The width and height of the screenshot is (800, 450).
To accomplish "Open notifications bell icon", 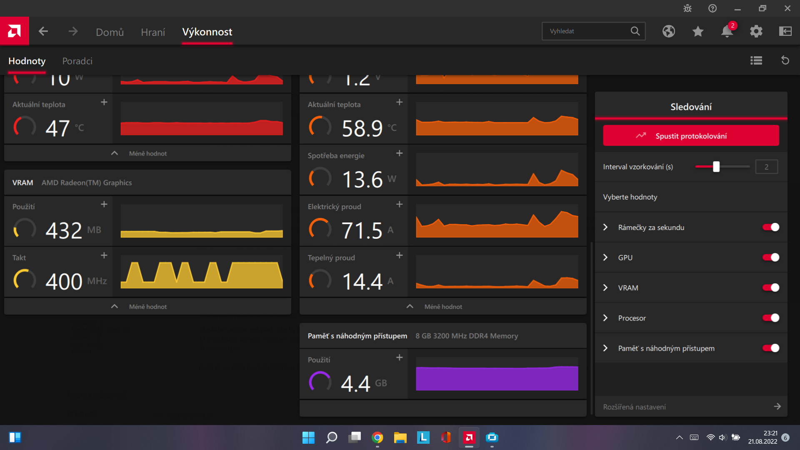I will coord(727,31).
